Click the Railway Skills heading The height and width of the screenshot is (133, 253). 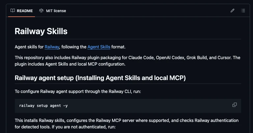click(x=41, y=31)
